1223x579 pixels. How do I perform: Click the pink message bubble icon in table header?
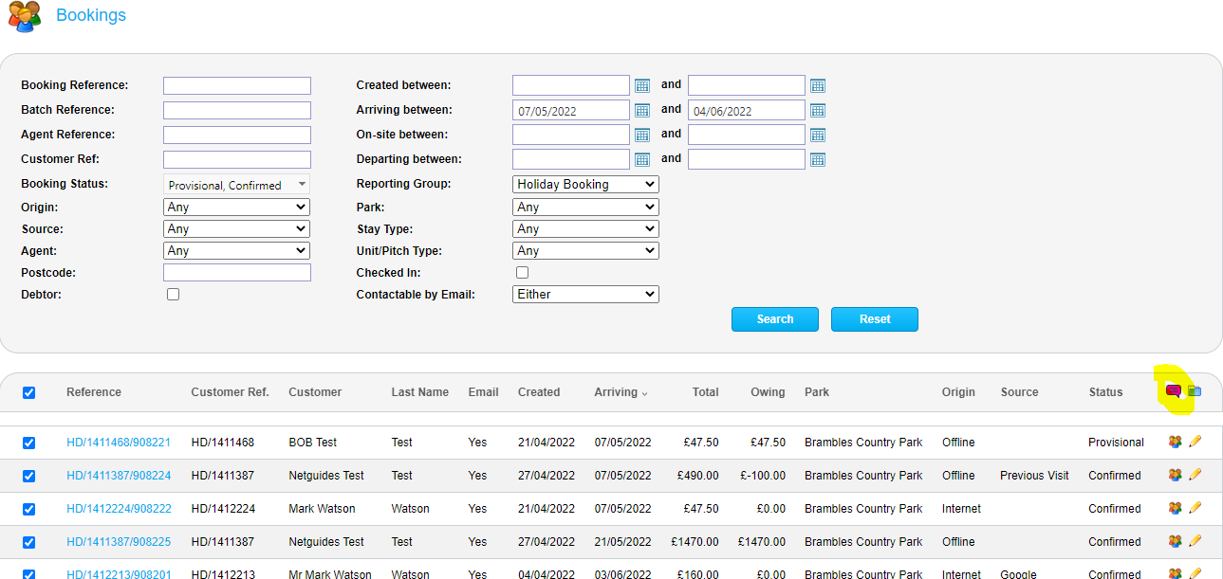(x=1174, y=391)
